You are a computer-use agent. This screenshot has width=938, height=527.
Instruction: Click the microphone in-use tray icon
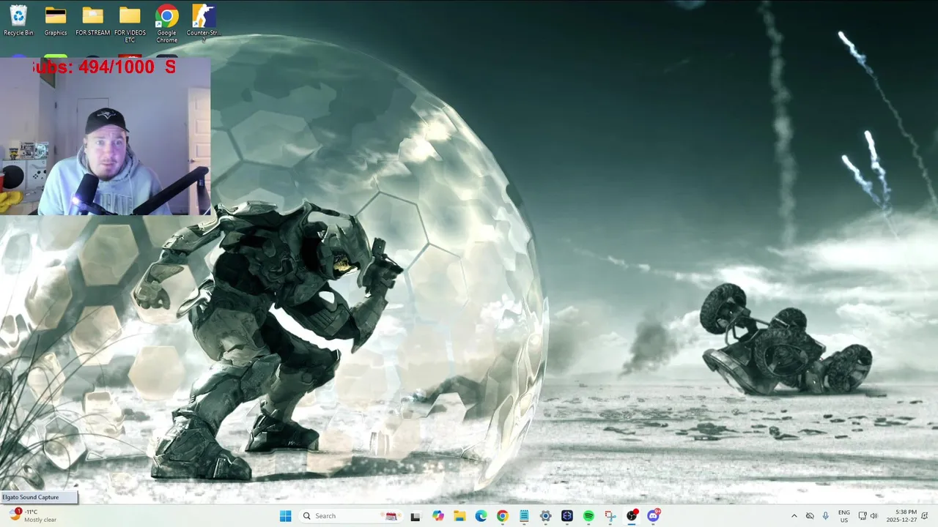[826, 516]
